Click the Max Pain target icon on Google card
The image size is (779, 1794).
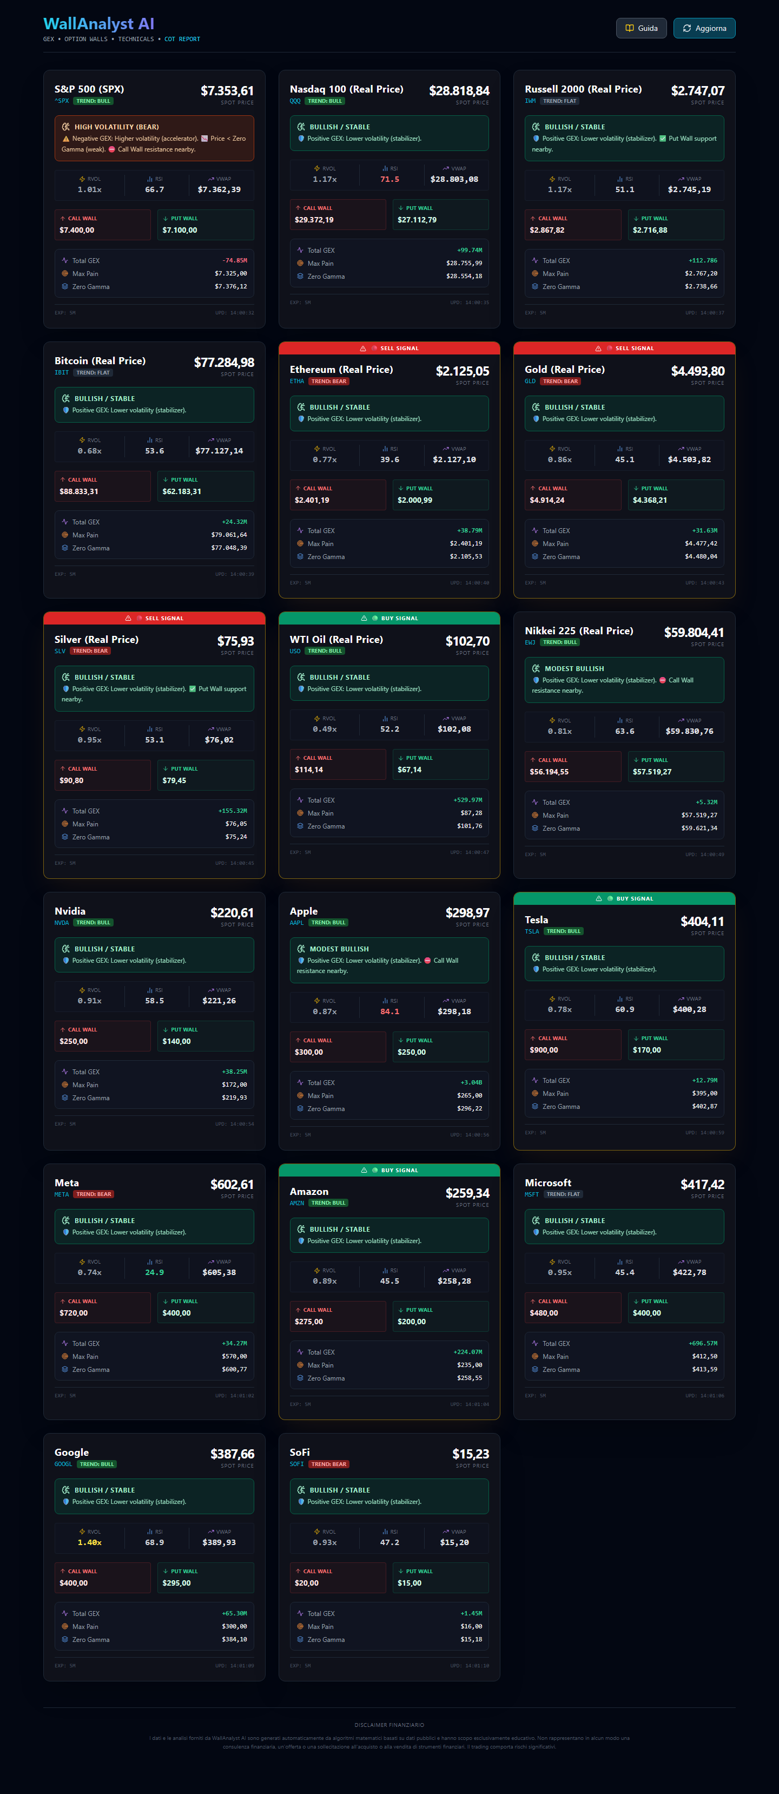pyautogui.click(x=65, y=1627)
